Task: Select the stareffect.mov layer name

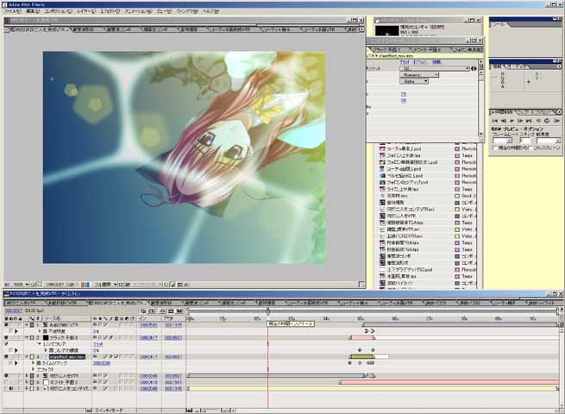Action: 67,357
